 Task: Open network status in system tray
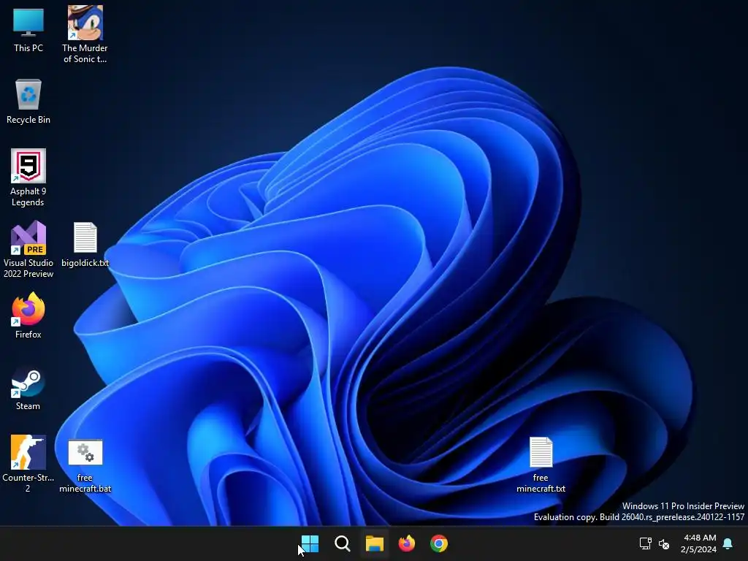(646, 543)
